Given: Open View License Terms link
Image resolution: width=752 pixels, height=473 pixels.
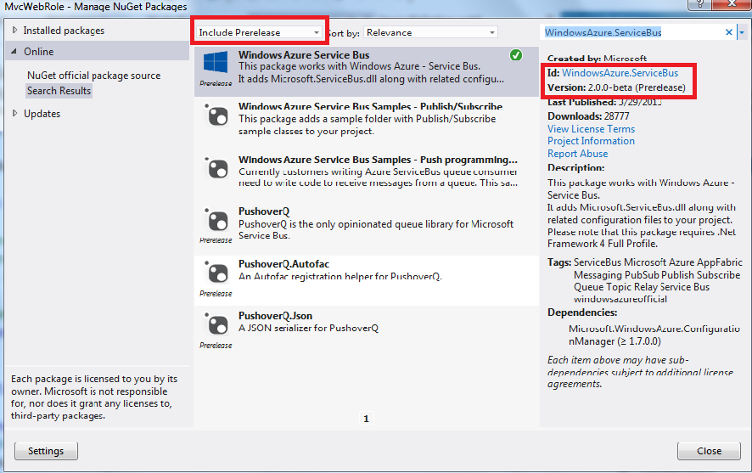Looking at the screenshot, I should tap(591, 129).
